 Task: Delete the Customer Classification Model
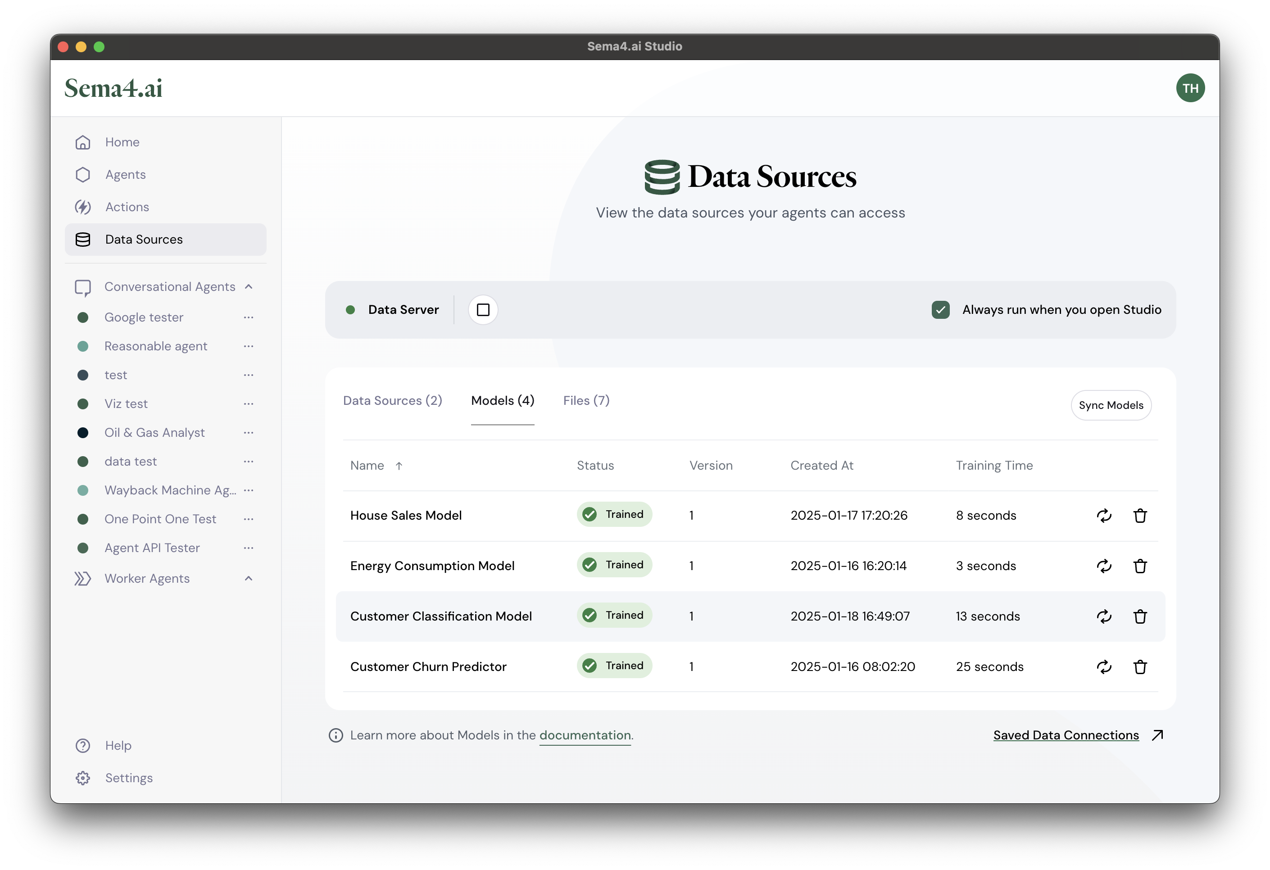pyautogui.click(x=1140, y=616)
